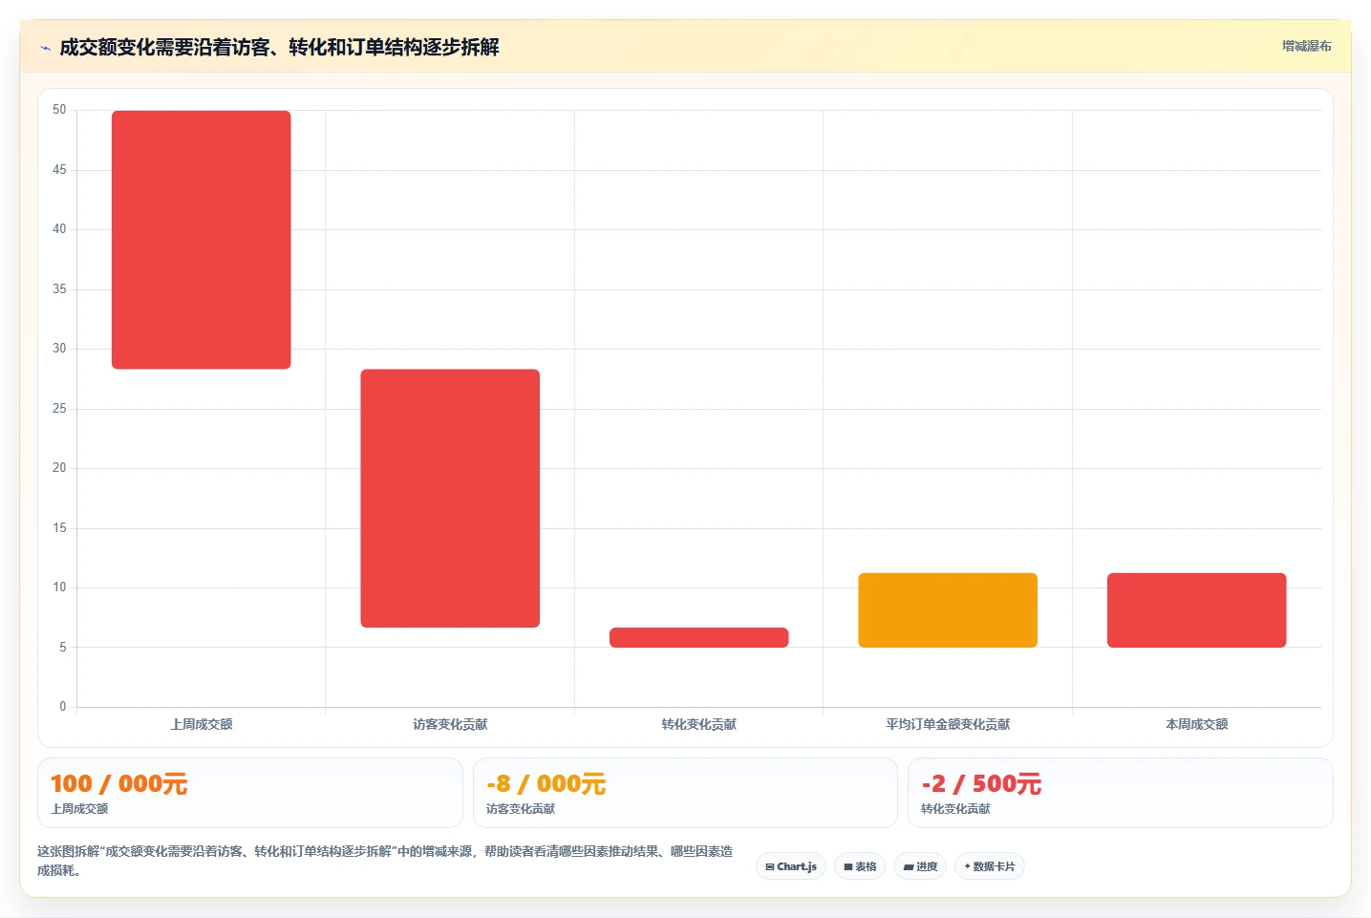
Task: Click the red 访客变化贡献 bar
Action: [x=450, y=499]
